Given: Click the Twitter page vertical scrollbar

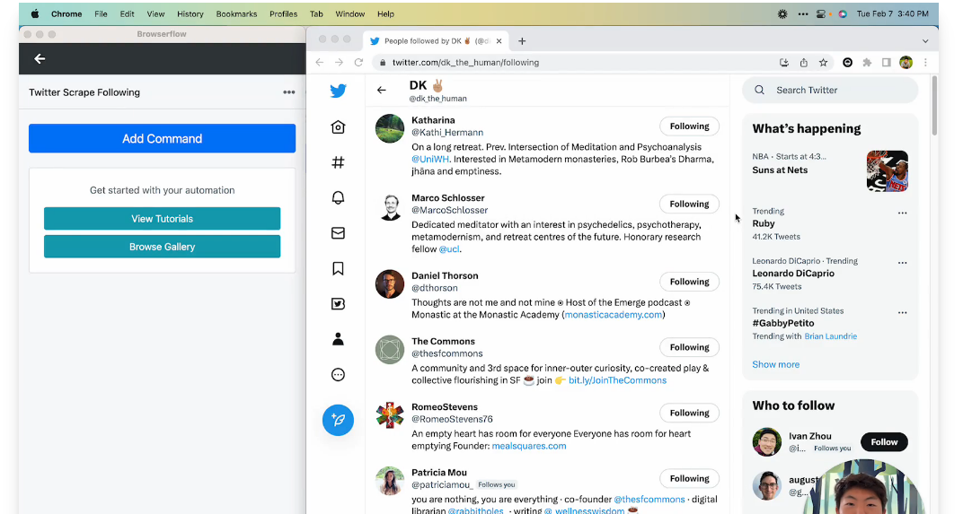Looking at the screenshot, I should coord(934,105).
